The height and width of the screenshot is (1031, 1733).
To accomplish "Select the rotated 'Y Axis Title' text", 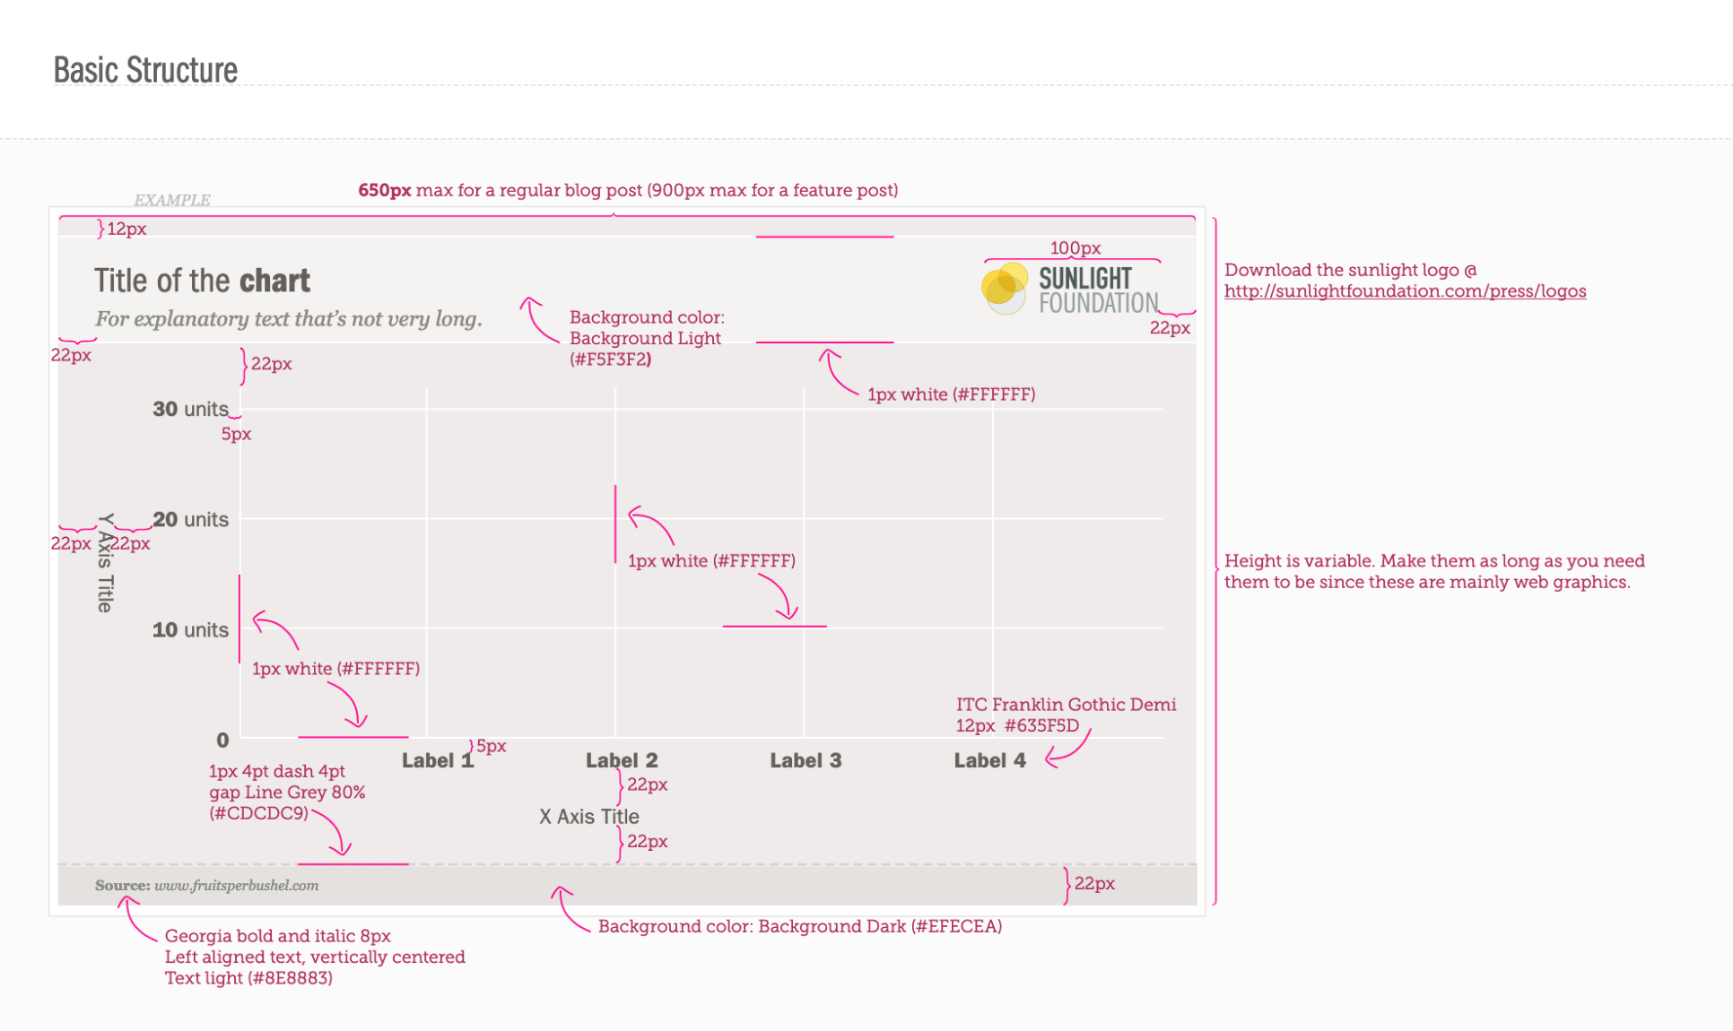I will (x=106, y=563).
